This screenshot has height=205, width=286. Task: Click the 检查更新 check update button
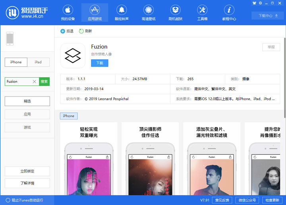tap(272, 200)
